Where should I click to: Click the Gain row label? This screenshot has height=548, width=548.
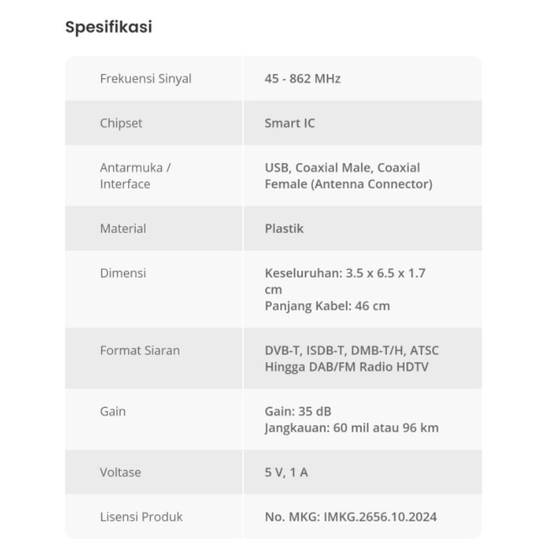pos(112,412)
